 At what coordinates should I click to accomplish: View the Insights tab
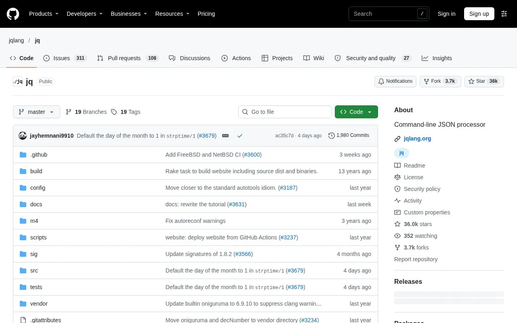(x=437, y=58)
